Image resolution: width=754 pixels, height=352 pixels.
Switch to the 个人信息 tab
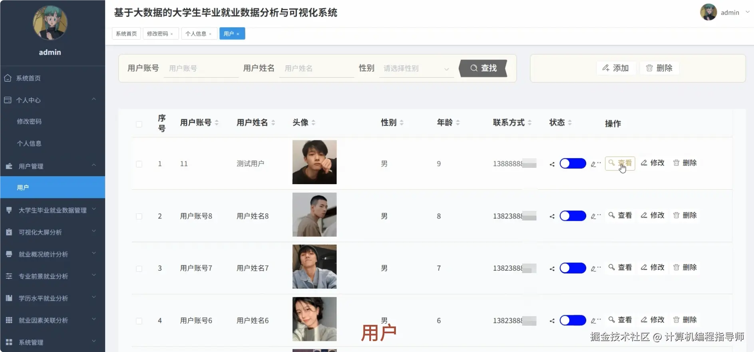coord(199,33)
